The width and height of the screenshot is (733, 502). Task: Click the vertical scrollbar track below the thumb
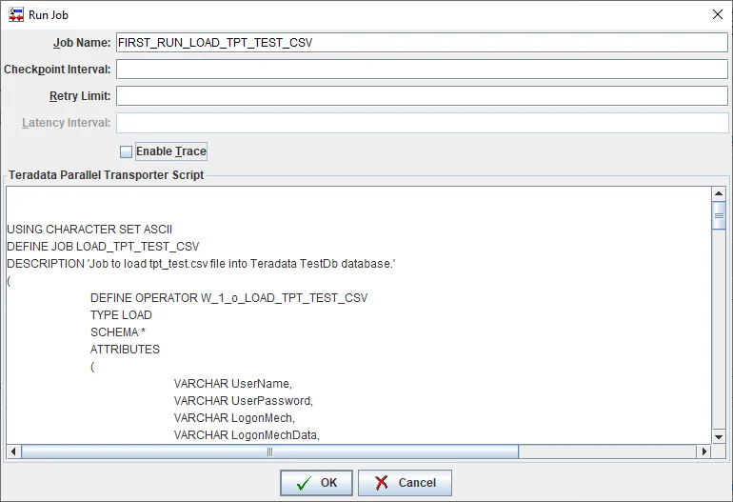[x=719, y=333]
